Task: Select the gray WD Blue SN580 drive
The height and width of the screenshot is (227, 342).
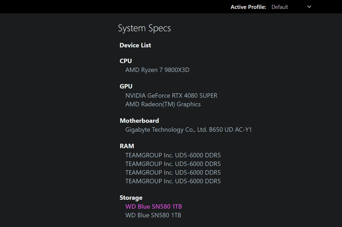Action: click(153, 215)
